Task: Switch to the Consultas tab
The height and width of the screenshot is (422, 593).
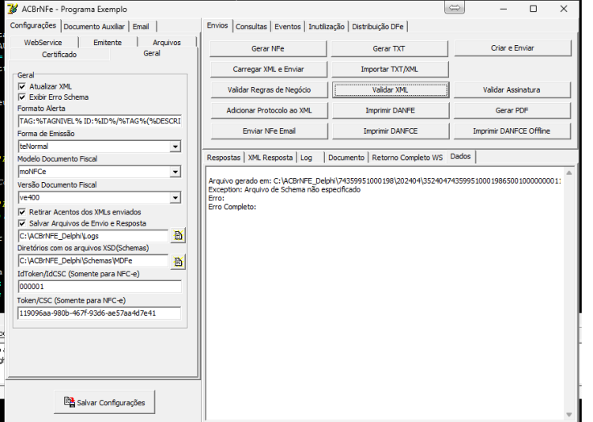Action: tap(251, 26)
